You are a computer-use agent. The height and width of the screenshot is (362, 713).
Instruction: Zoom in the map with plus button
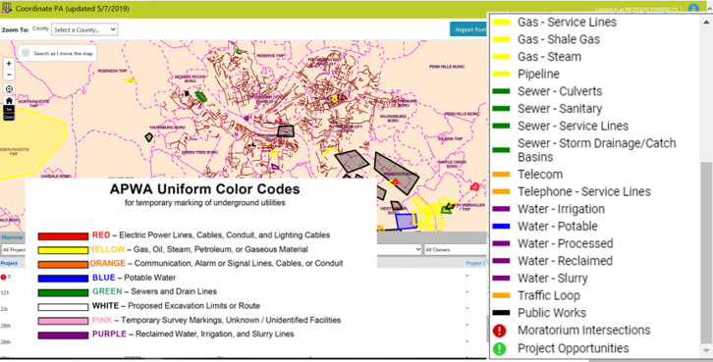[x=9, y=64]
